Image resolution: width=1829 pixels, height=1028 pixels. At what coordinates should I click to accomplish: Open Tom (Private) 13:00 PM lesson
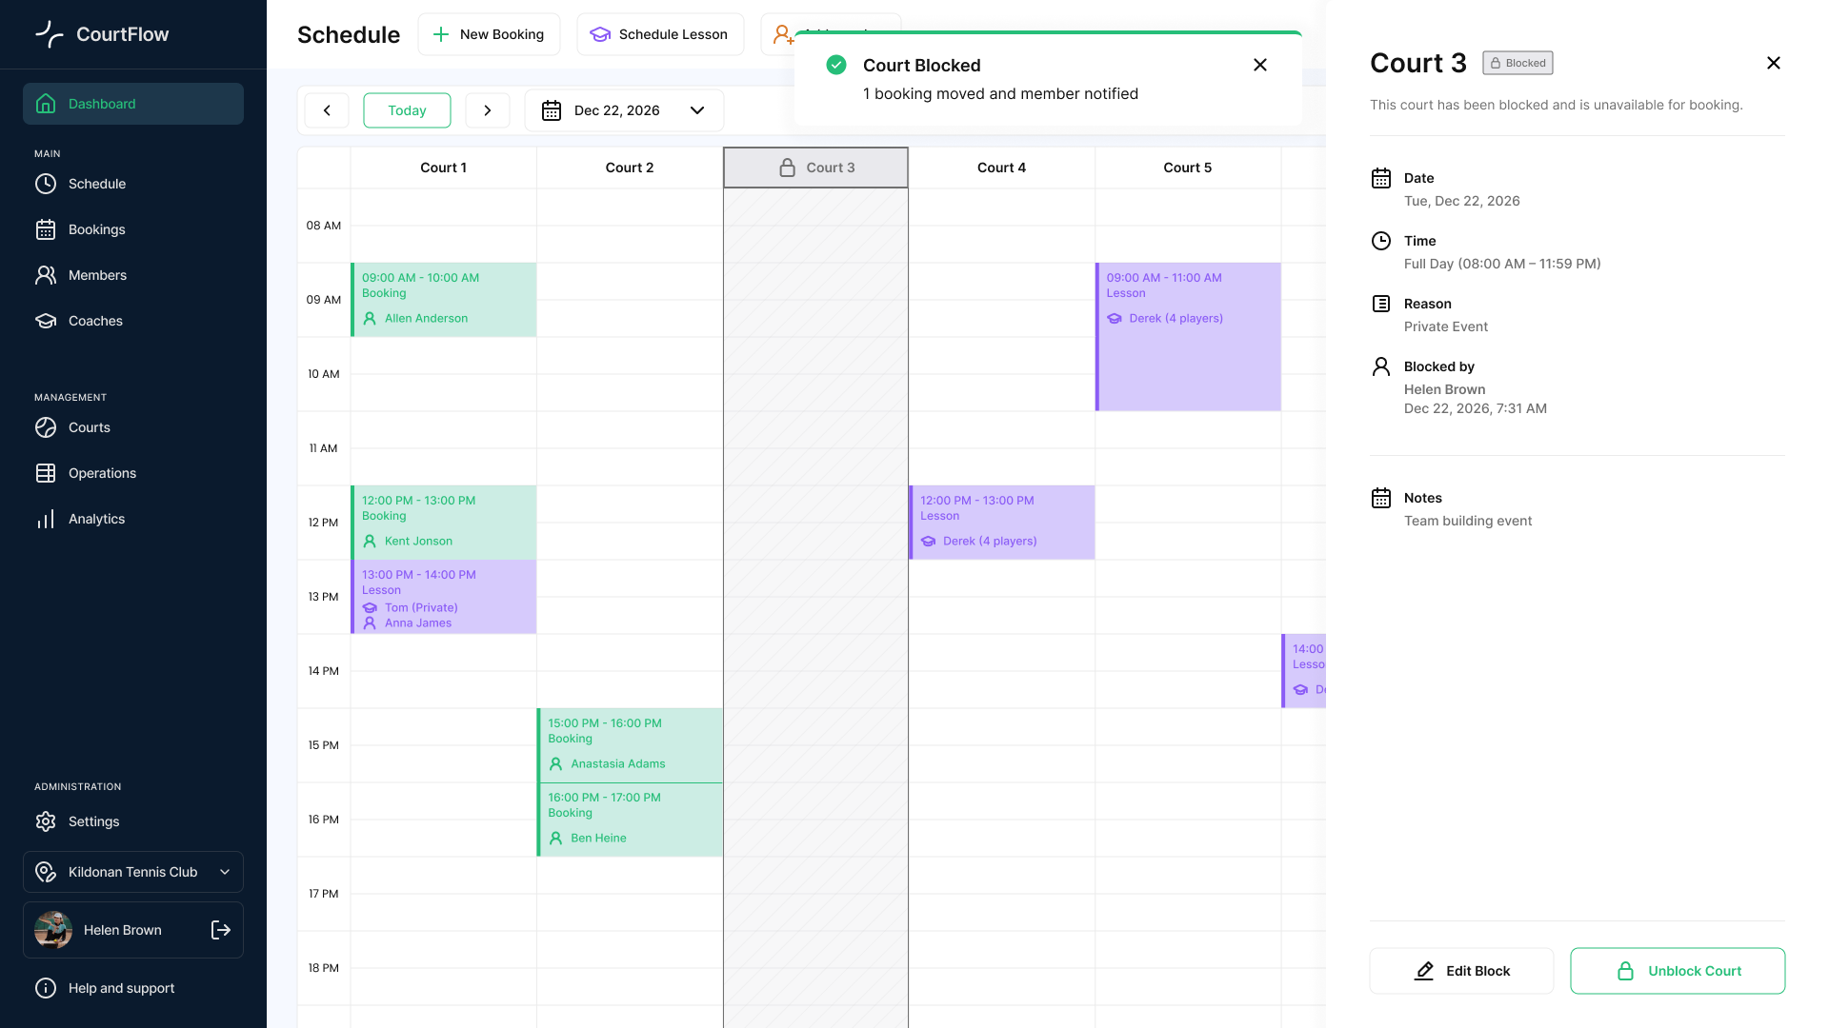[444, 597]
